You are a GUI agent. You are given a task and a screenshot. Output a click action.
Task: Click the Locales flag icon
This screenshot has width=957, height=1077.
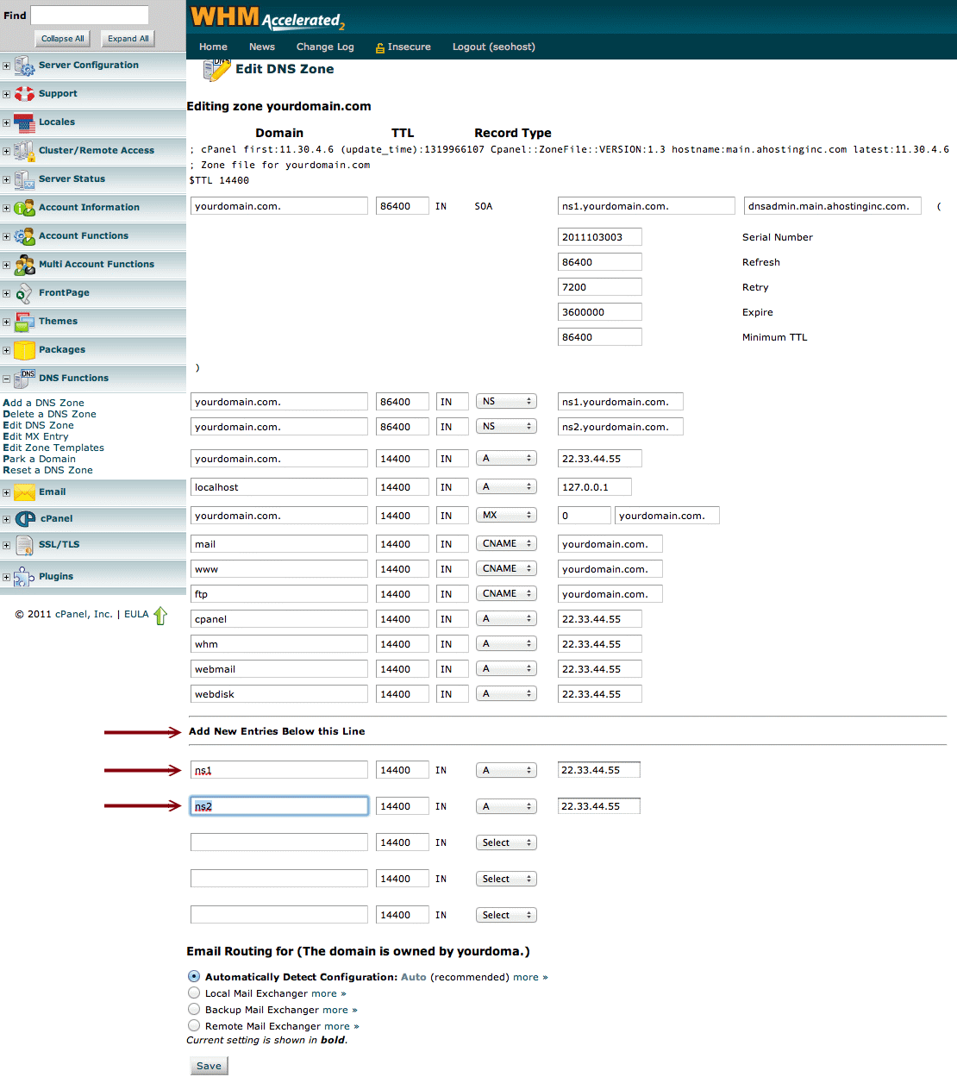click(24, 122)
